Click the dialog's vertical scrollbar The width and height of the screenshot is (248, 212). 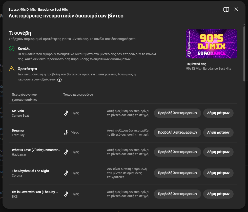244,53
